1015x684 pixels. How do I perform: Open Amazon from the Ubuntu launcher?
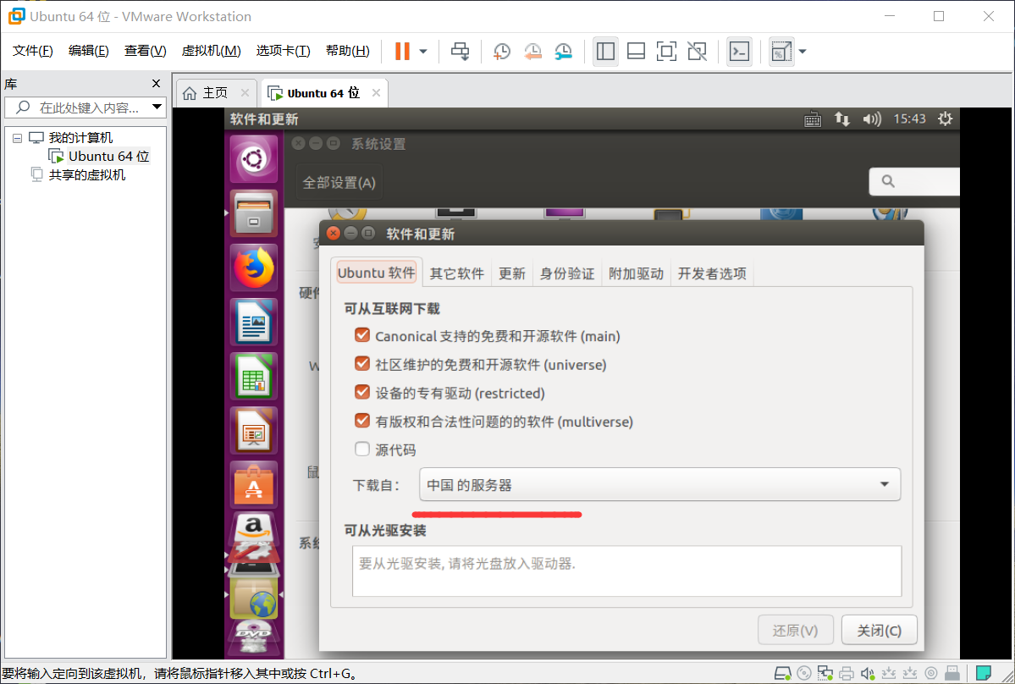coord(254,529)
